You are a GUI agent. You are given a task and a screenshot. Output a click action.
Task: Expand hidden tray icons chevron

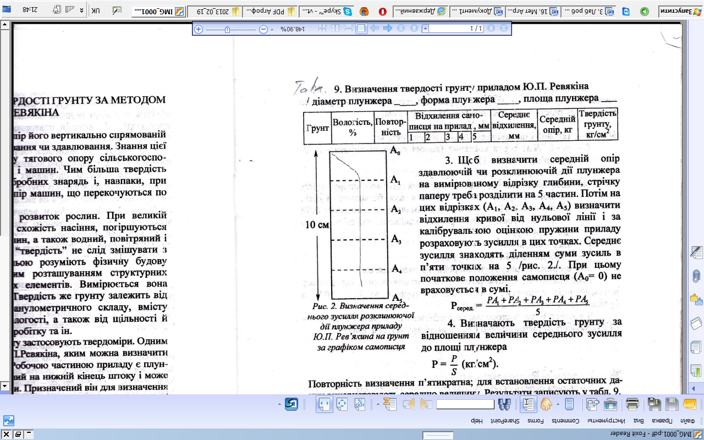pyautogui.click(x=82, y=11)
